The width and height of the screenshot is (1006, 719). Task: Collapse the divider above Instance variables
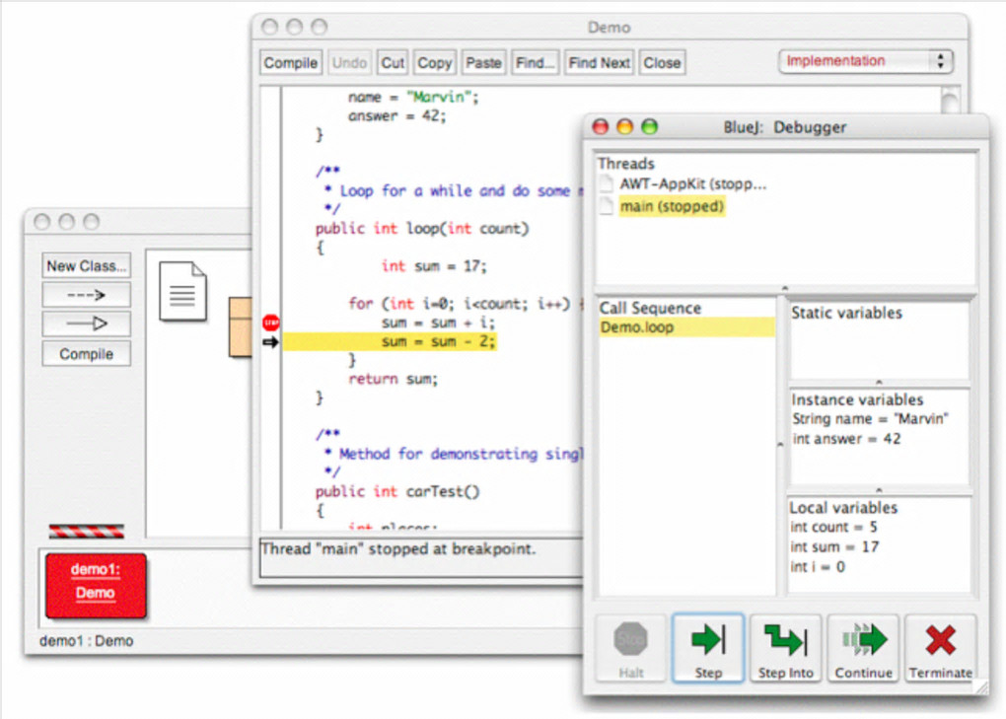coord(879,383)
